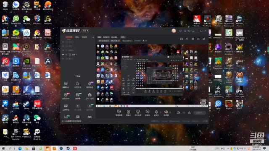This screenshot has height=151, width=269.
Task: Toggle eye icon of top text layer
Action: (x=63, y=42)
